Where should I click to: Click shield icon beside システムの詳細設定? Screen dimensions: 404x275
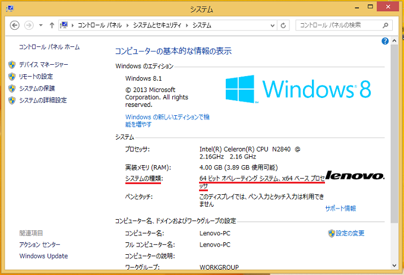[x=12, y=100]
